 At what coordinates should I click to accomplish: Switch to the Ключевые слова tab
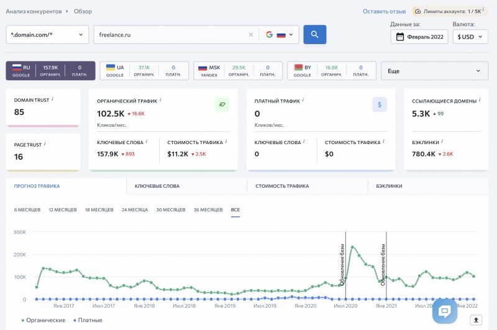(x=157, y=186)
